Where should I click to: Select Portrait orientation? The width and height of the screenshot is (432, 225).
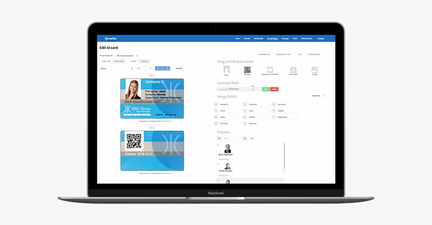[133, 61]
